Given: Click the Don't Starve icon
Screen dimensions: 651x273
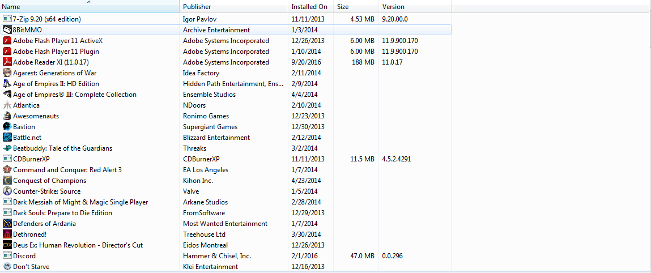Looking at the screenshot, I should (x=7, y=266).
